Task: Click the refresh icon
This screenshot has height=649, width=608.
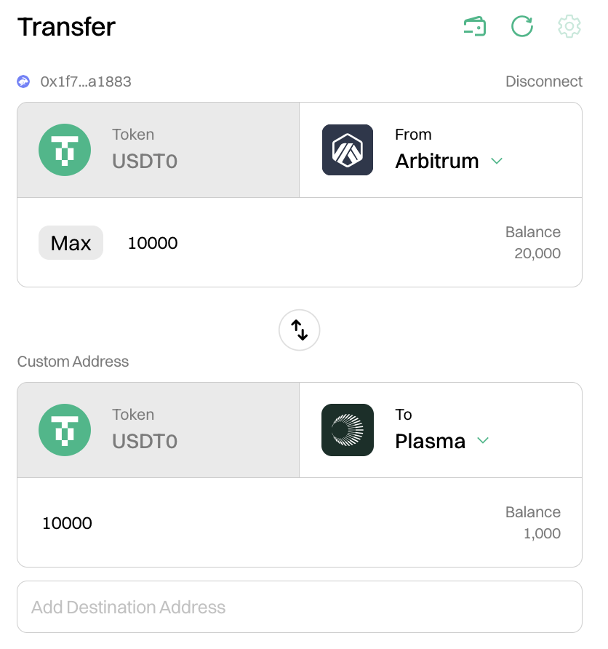Action: coord(522,27)
